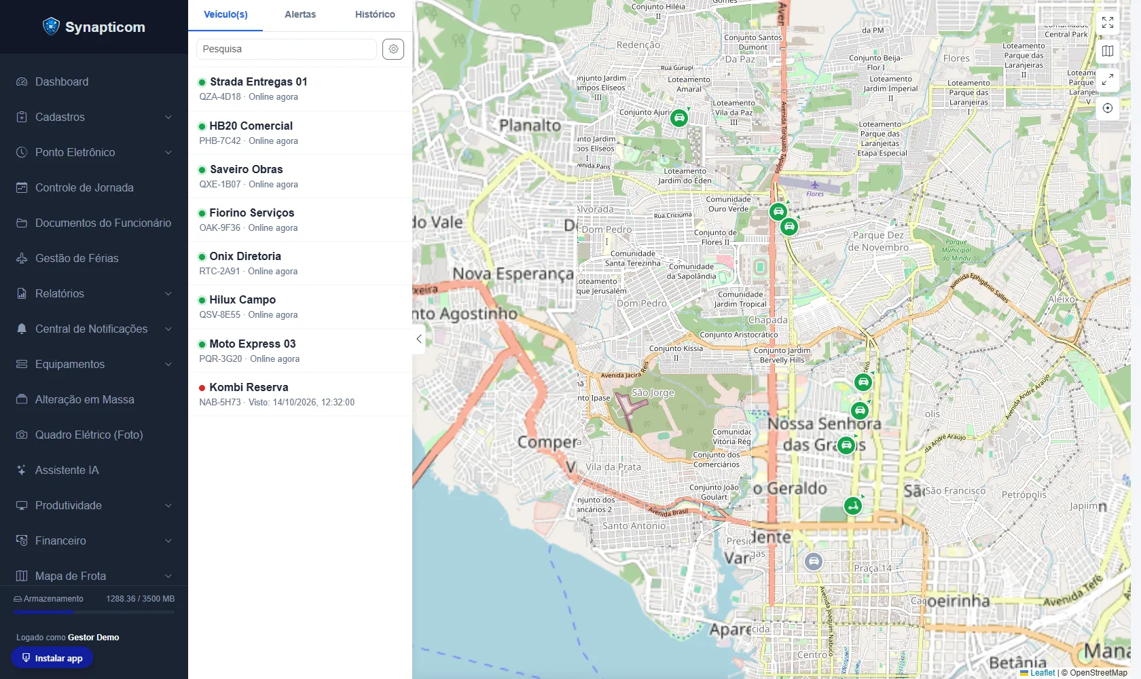Select Kombi Reserva vehicle

(x=300, y=394)
